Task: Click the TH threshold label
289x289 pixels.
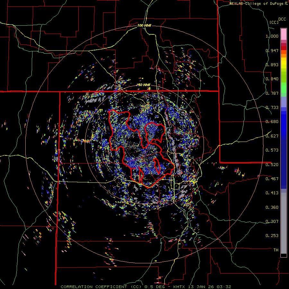Action: tap(276, 250)
